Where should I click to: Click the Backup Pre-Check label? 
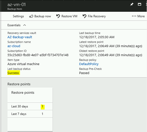(90, 69)
